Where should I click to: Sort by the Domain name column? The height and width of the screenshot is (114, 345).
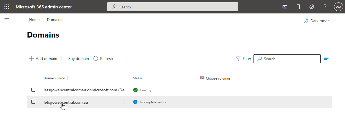tap(56, 78)
